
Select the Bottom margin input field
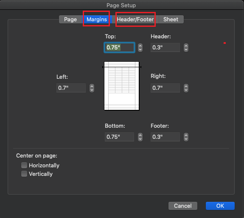pyautogui.click(x=119, y=137)
